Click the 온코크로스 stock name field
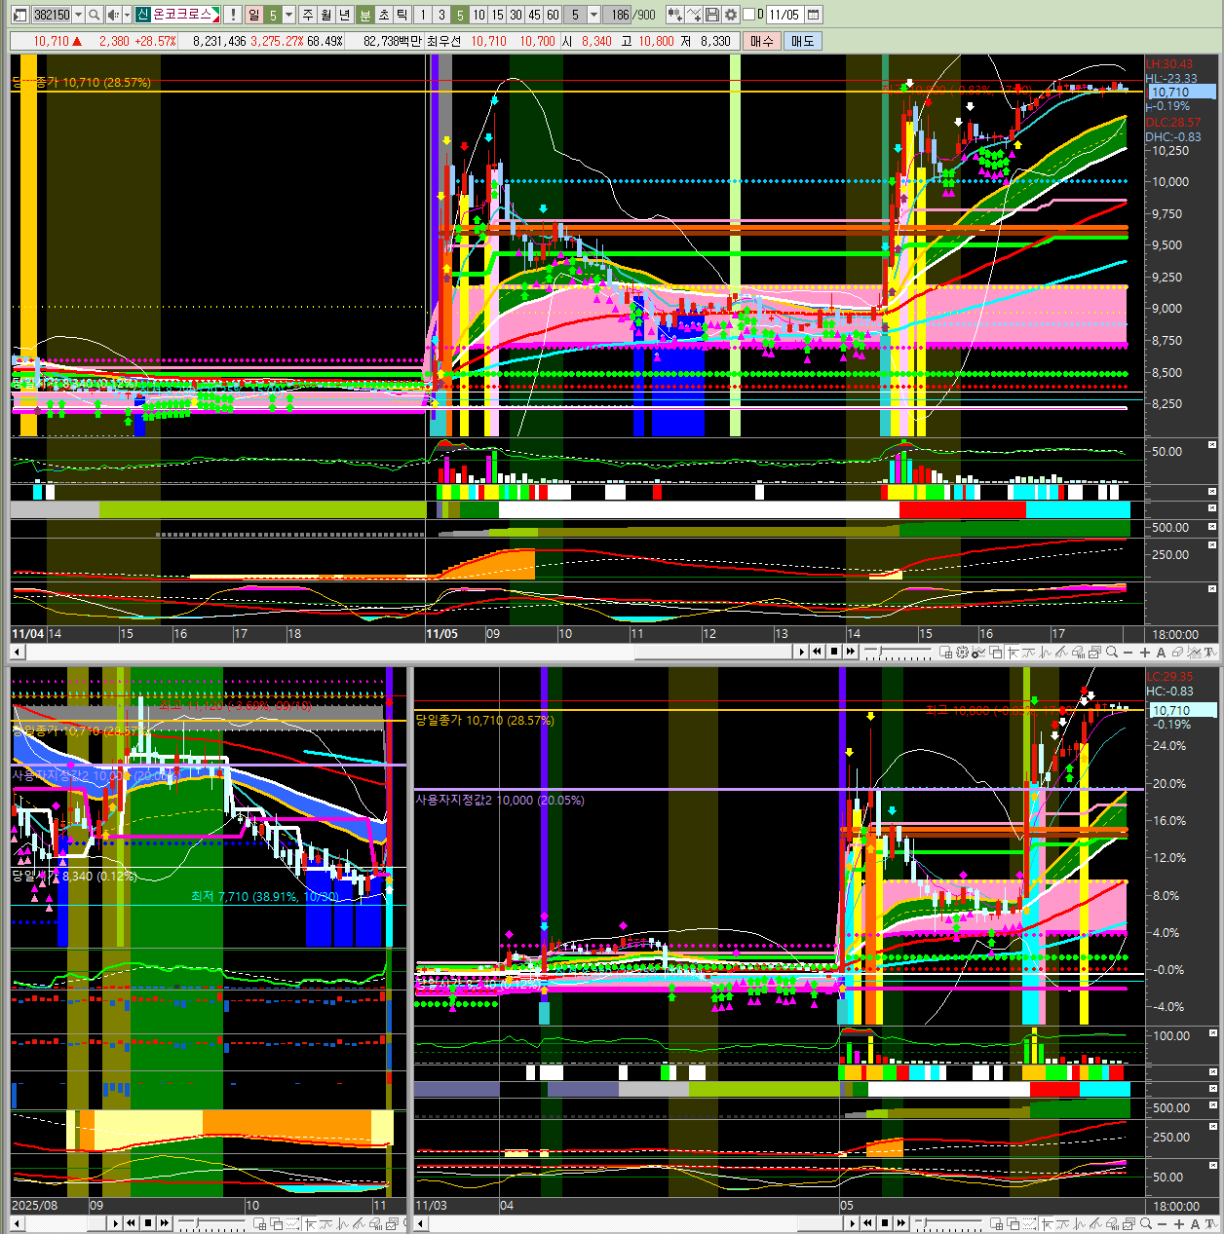The image size is (1224, 1234). tap(187, 15)
